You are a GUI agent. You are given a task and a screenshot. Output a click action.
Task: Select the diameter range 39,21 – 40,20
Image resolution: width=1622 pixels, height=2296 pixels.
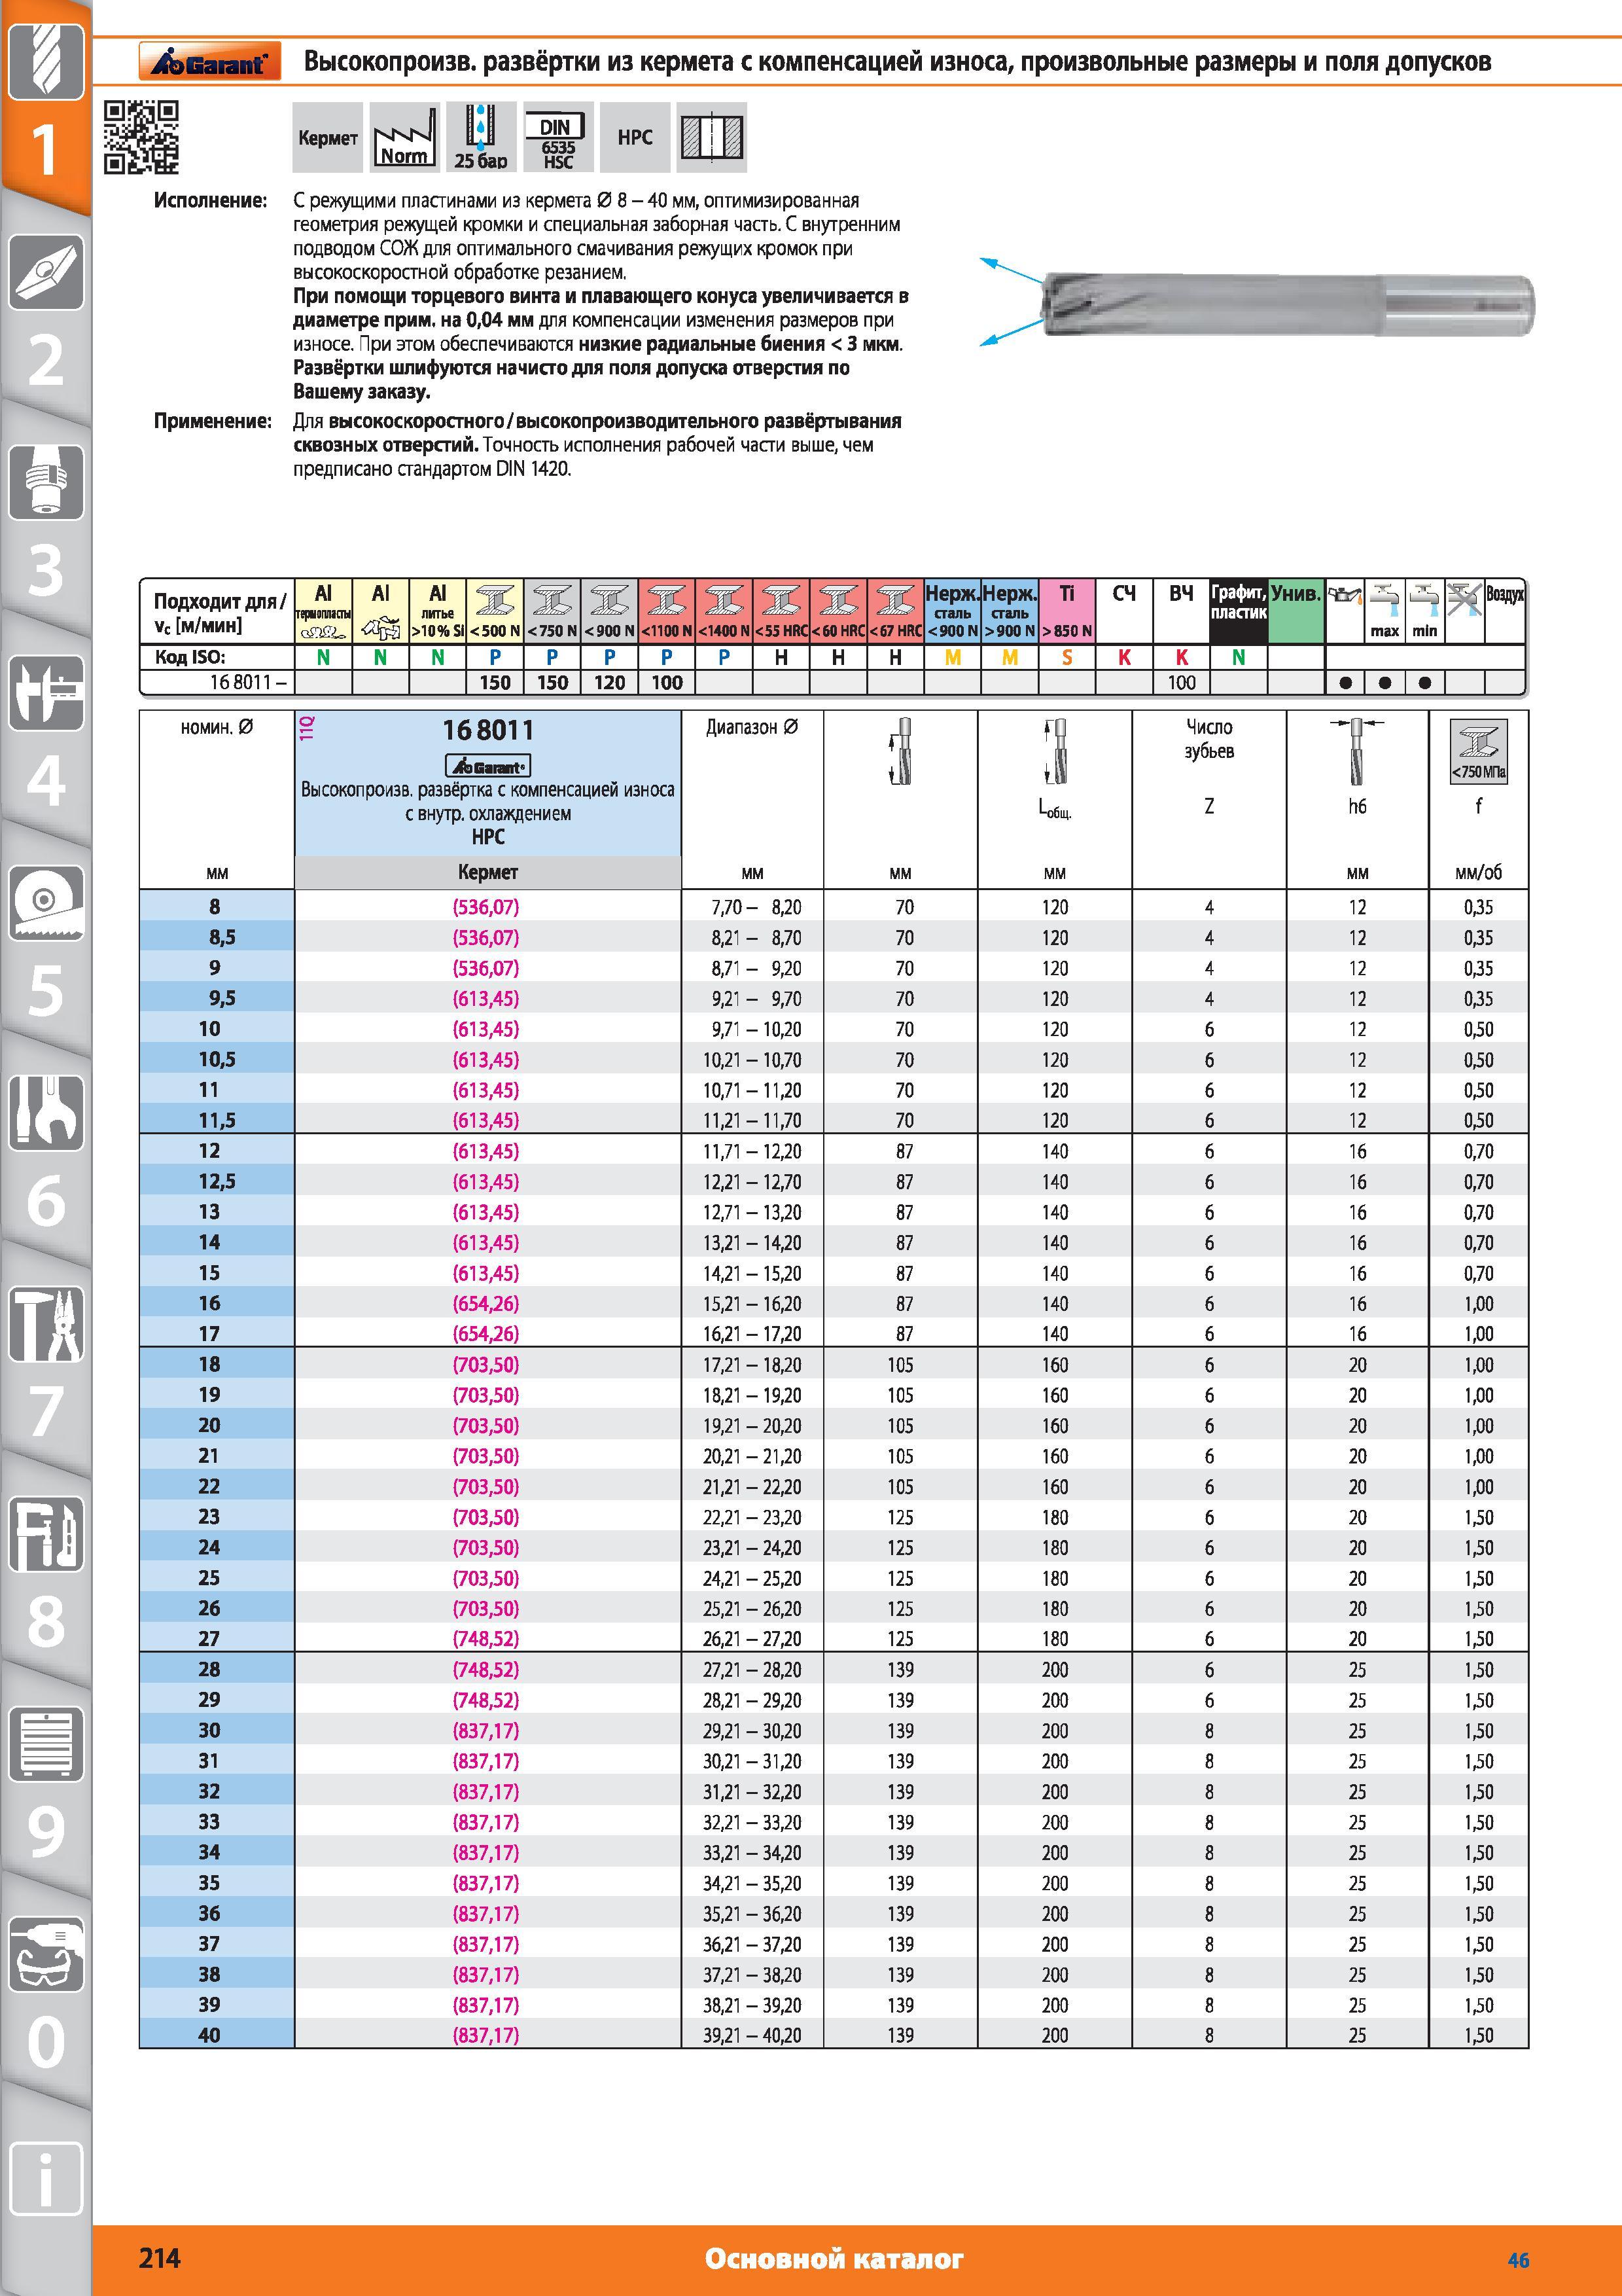752,2035
